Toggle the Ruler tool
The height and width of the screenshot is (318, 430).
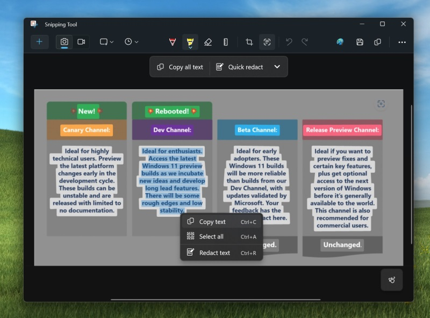point(226,42)
